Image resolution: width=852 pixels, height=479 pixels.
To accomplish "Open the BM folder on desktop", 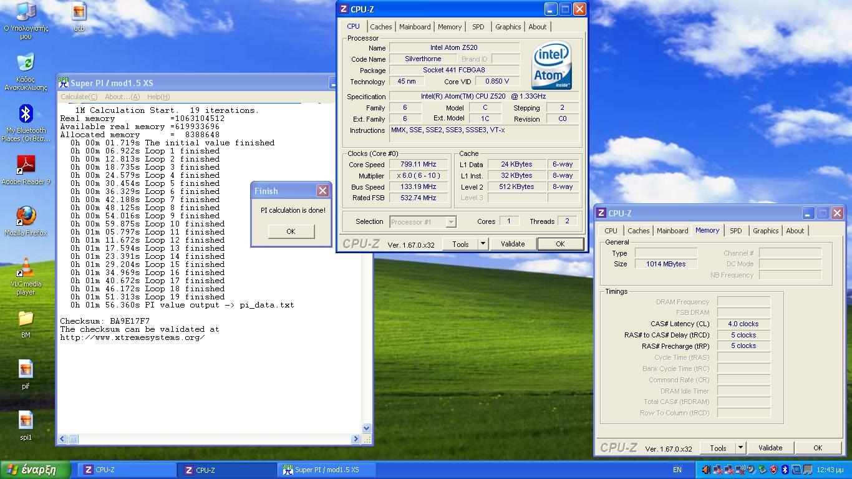I will [x=26, y=324].
